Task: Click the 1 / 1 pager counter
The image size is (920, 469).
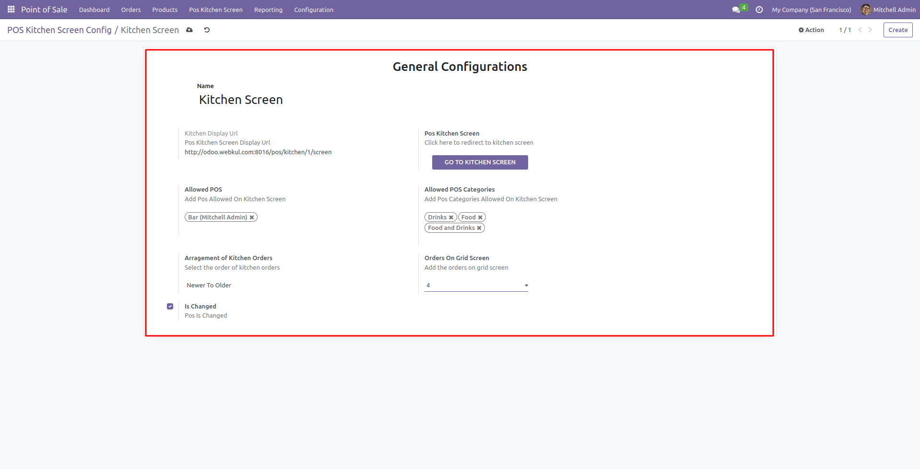Action: coord(845,30)
